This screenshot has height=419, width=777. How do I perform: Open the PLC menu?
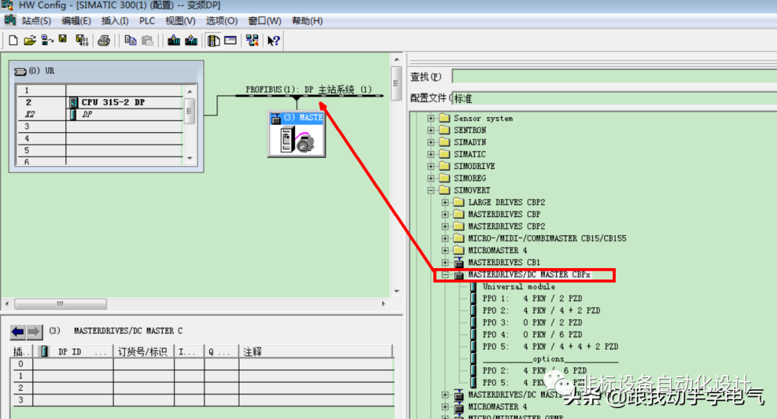pyautogui.click(x=147, y=20)
